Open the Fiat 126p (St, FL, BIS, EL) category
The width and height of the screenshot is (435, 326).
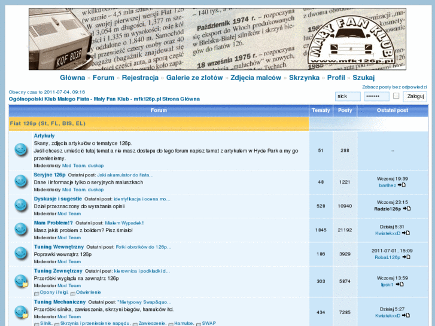[48, 123]
